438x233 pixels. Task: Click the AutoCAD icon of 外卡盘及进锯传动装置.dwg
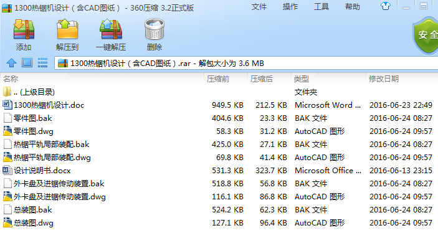(x=7, y=196)
